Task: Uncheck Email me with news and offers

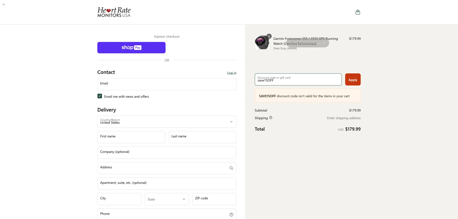Action: pyautogui.click(x=100, y=96)
